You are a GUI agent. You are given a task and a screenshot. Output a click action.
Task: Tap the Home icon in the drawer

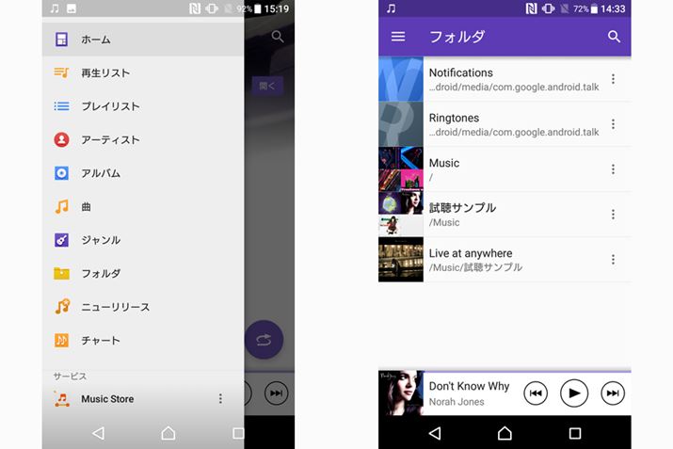pos(61,40)
